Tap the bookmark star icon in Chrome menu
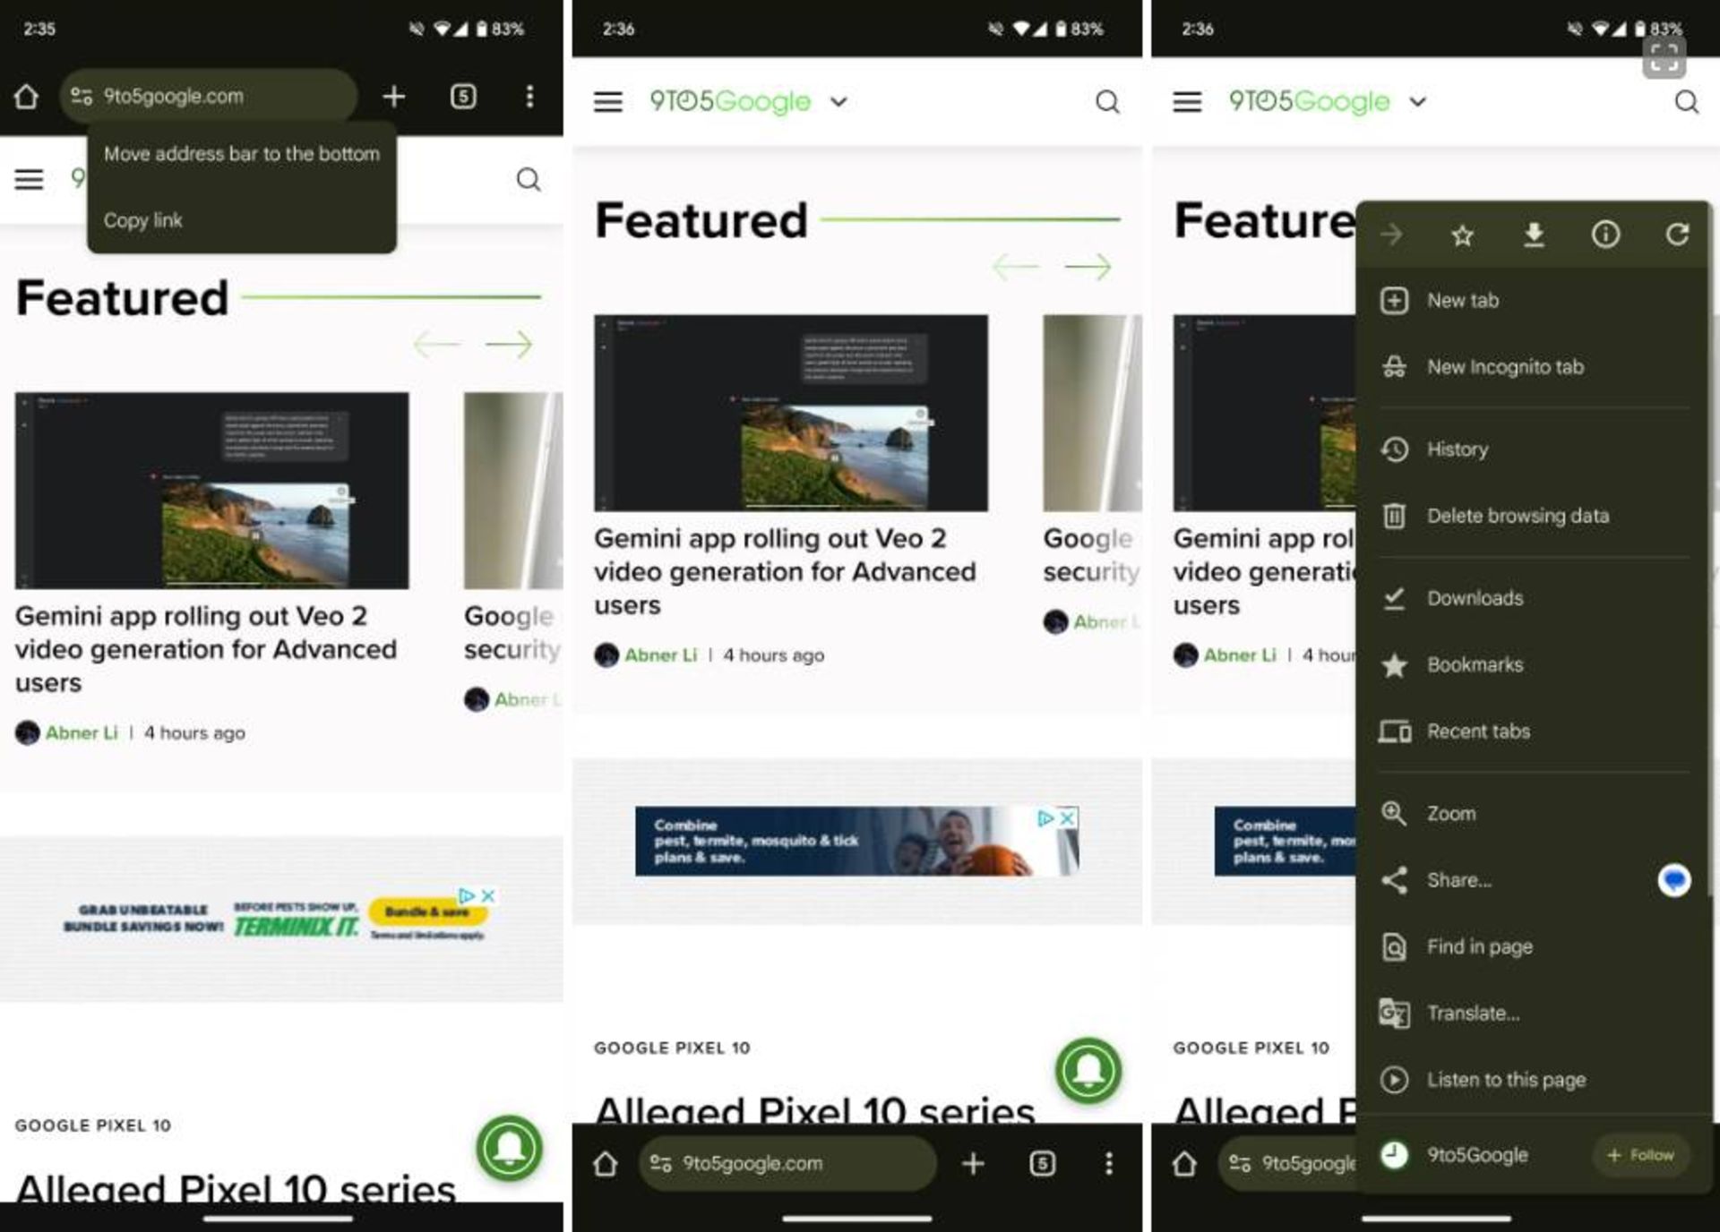The height and width of the screenshot is (1232, 1720). click(1462, 235)
